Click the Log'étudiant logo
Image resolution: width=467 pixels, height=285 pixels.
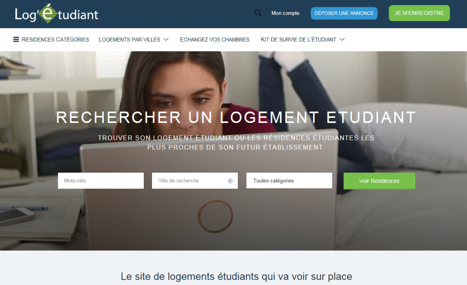(57, 14)
